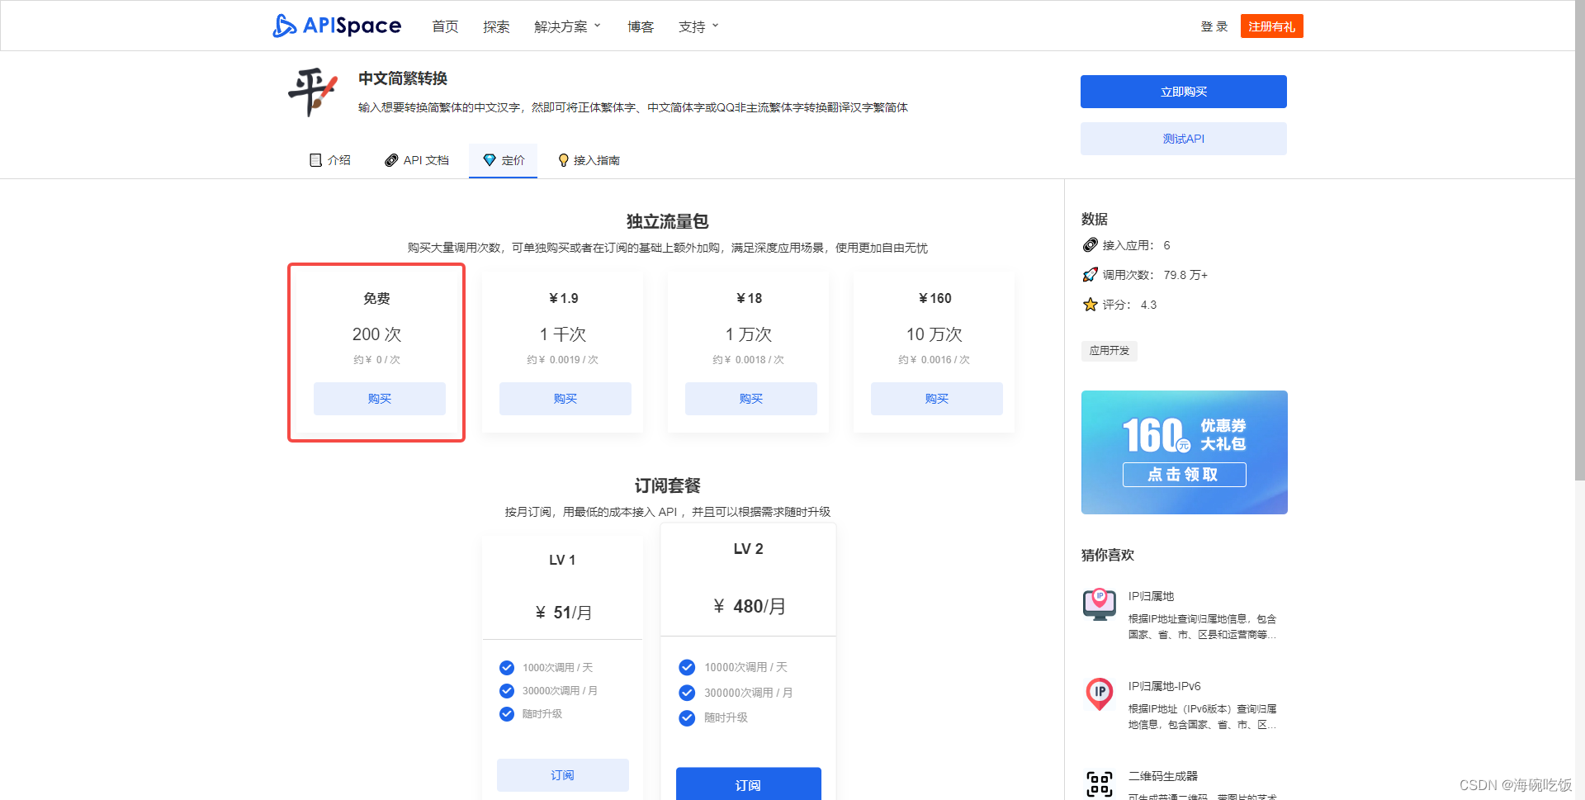Open the 探索 menu item
Image resolution: width=1585 pixels, height=800 pixels.
496,26
